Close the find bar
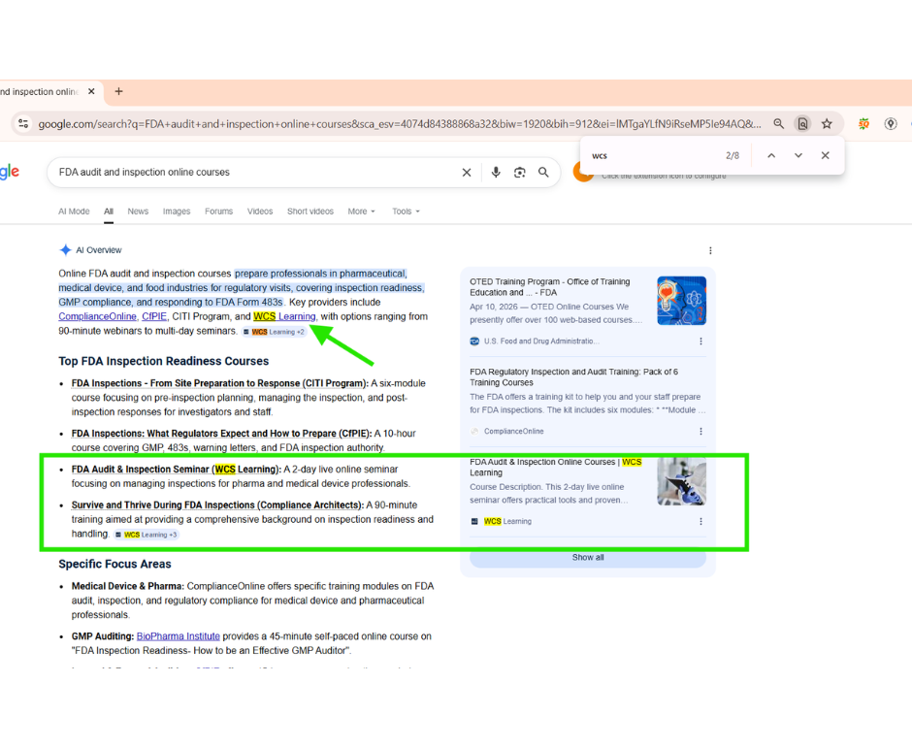The width and height of the screenshot is (912, 748). coord(825,155)
